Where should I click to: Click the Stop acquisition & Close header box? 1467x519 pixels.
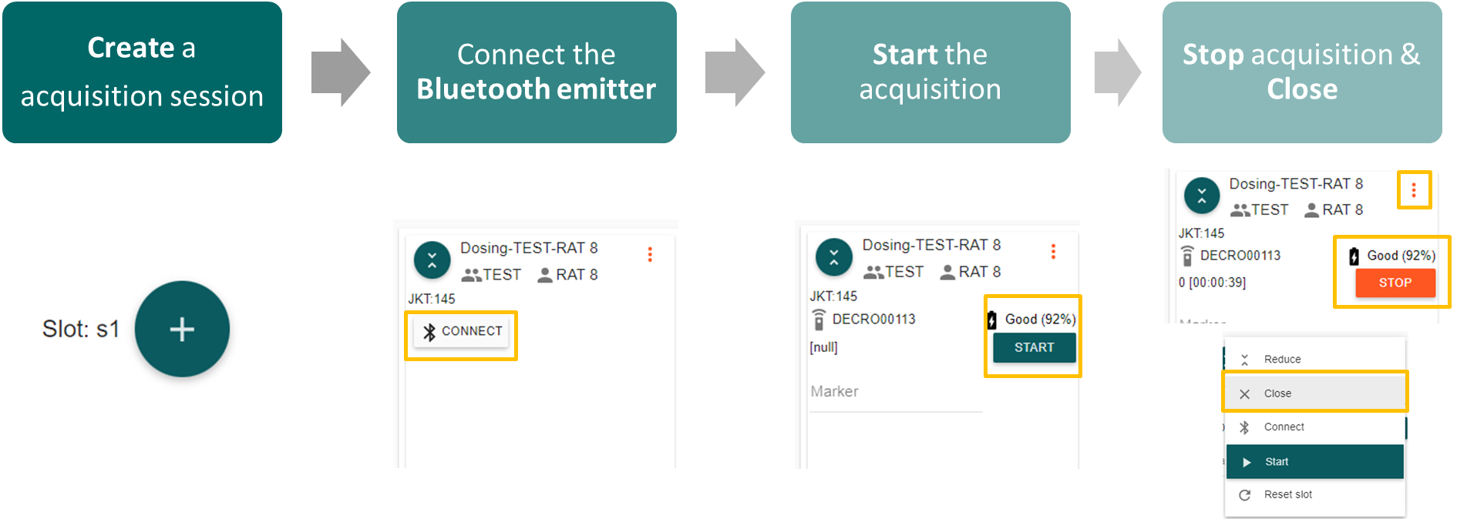[x=1302, y=72]
